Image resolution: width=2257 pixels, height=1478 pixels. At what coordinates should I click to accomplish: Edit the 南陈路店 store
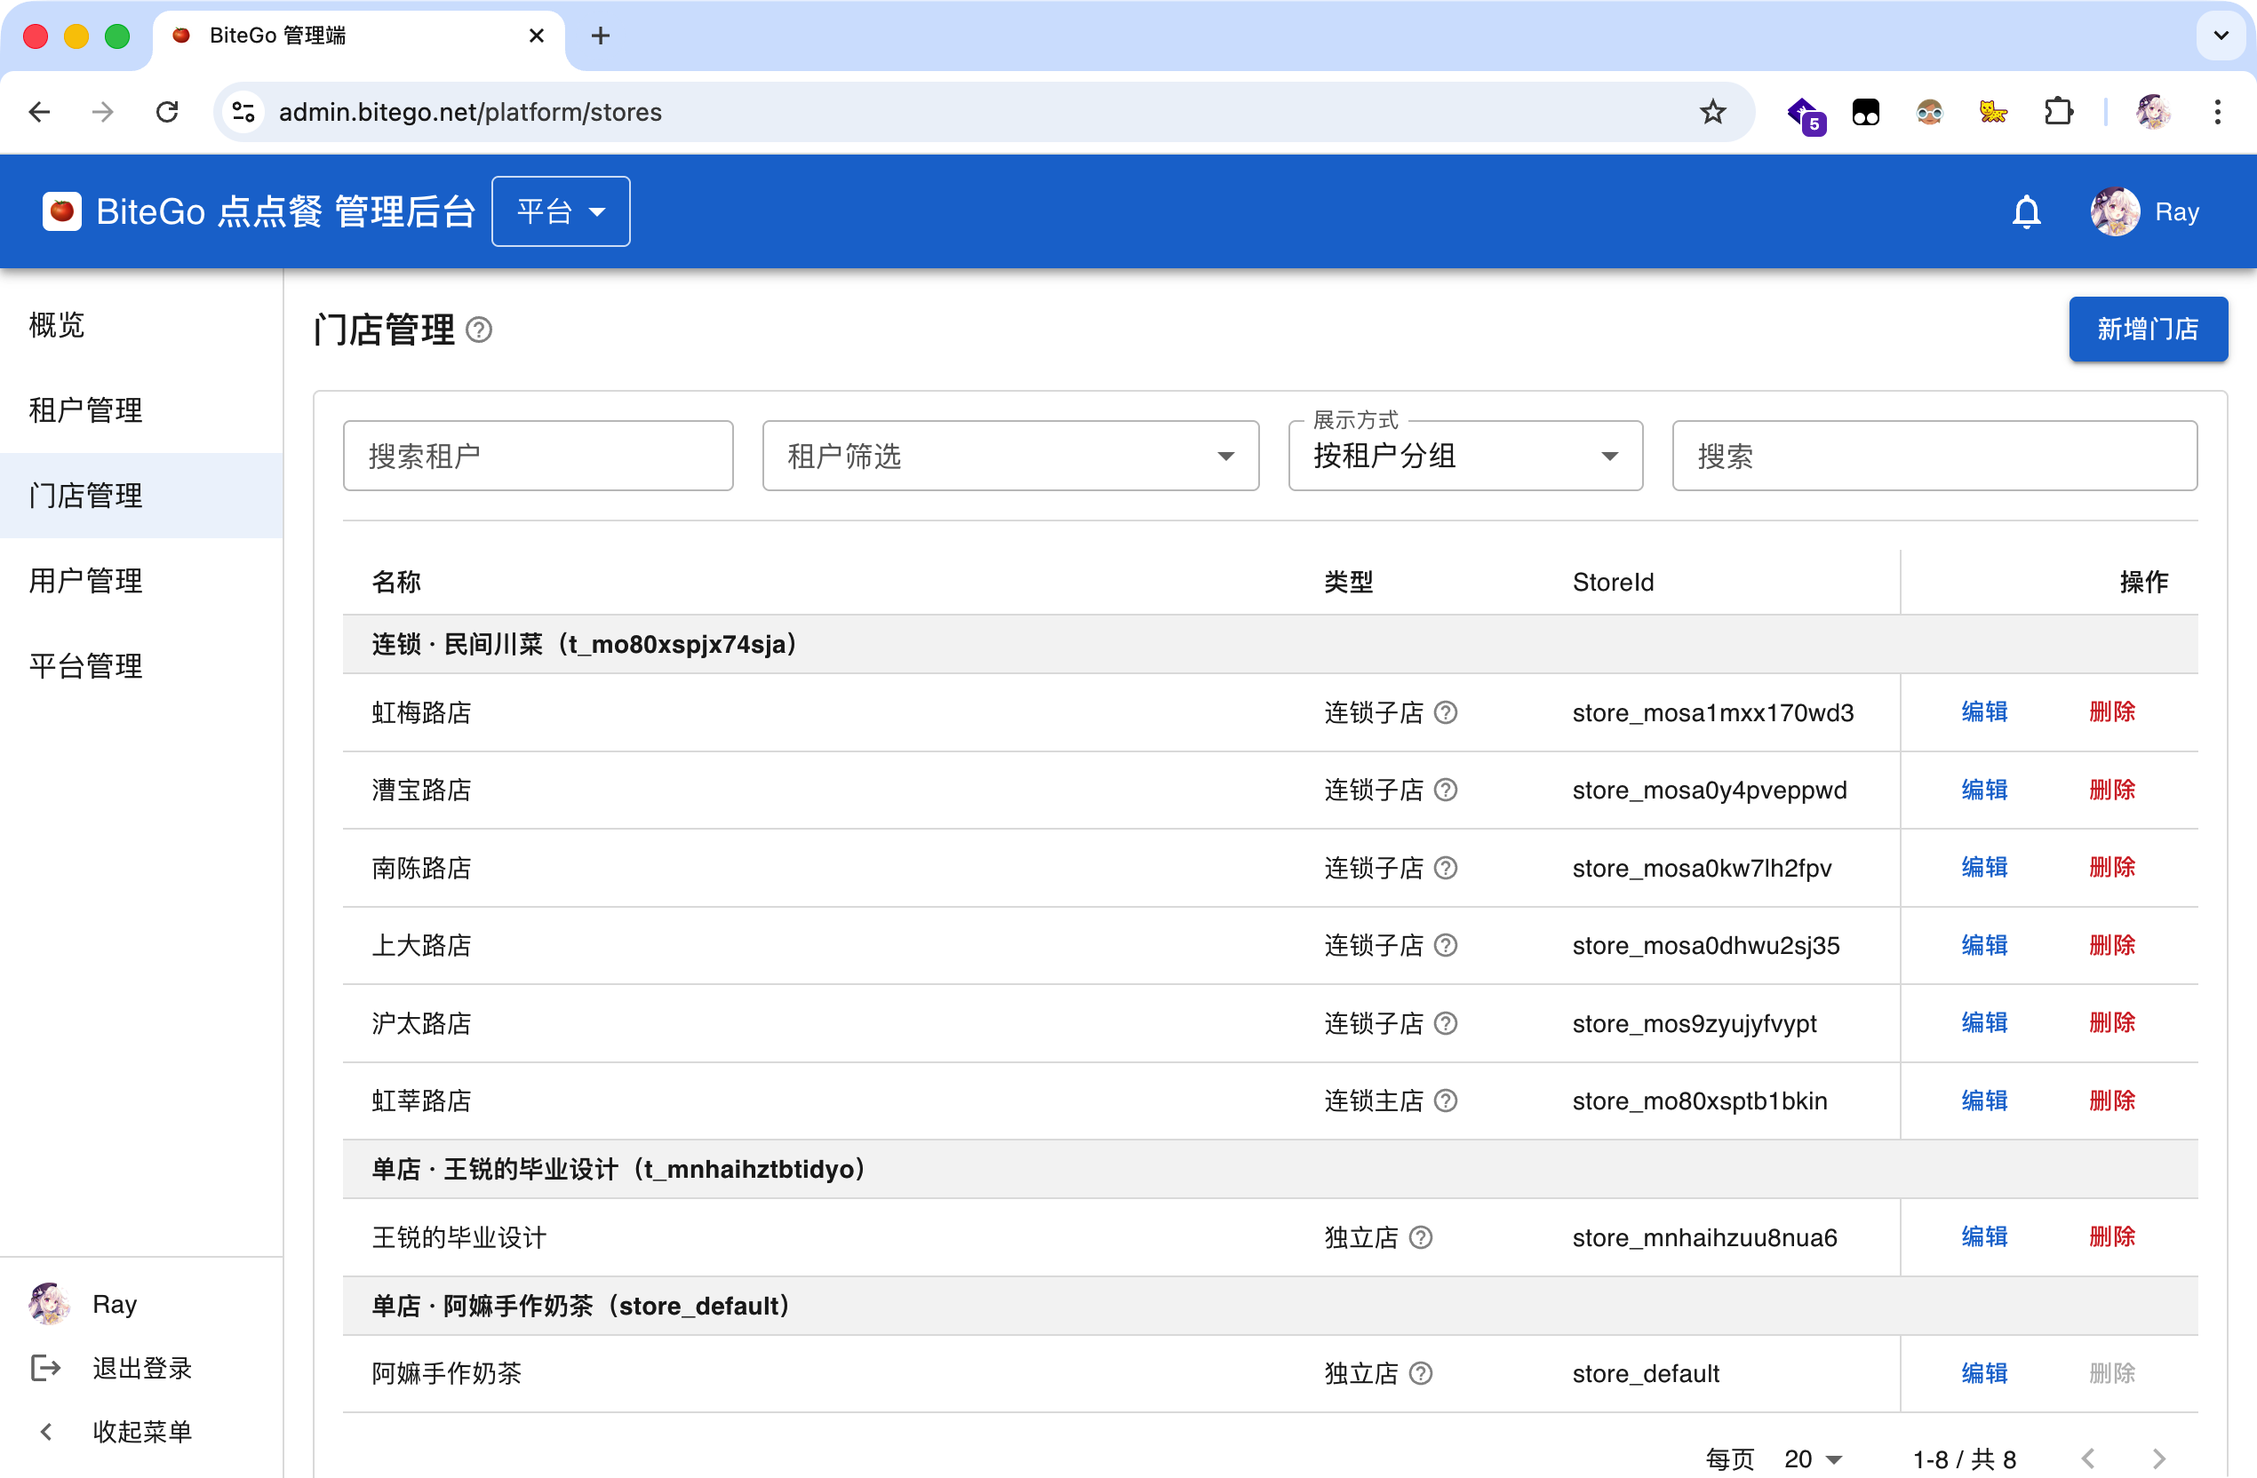pyautogui.click(x=1984, y=868)
